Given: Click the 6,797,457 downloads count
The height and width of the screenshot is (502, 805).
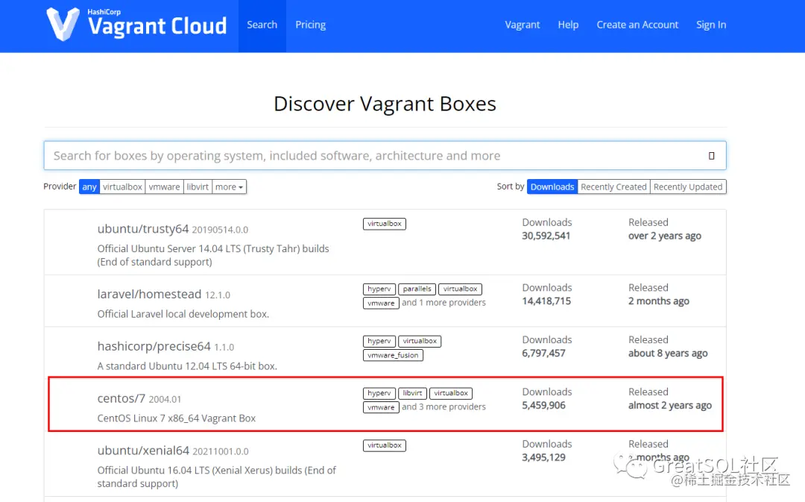Looking at the screenshot, I should [543, 353].
